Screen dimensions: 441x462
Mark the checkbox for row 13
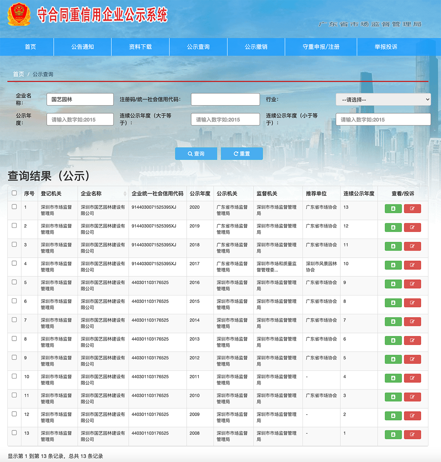(14, 433)
